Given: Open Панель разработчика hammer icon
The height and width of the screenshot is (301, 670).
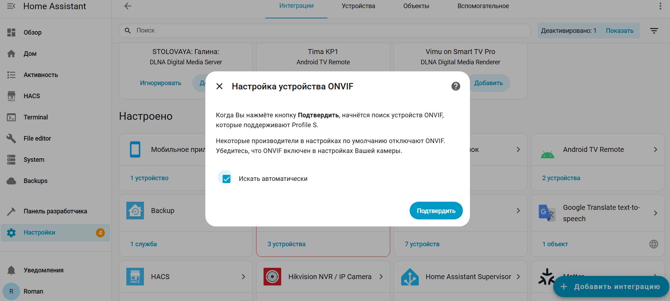Looking at the screenshot, I should pyautogui.click(x=11, y=211).
